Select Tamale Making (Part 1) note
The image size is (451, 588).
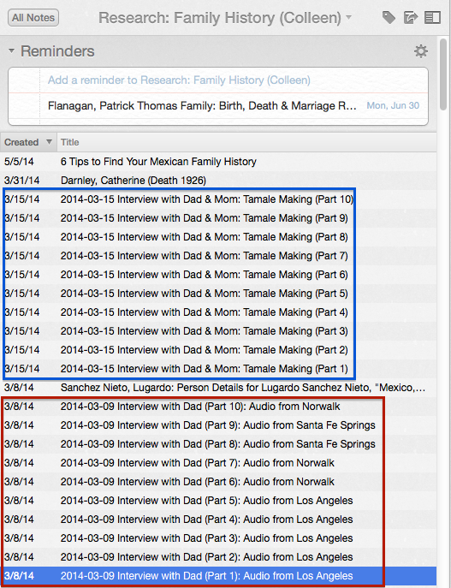[x=218, y=369]
